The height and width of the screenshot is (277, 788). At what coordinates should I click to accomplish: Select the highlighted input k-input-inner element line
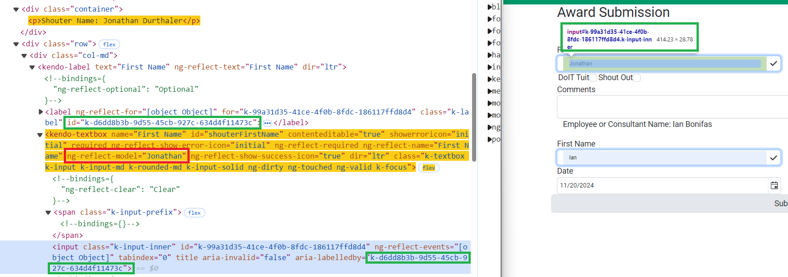coord(223,247)
